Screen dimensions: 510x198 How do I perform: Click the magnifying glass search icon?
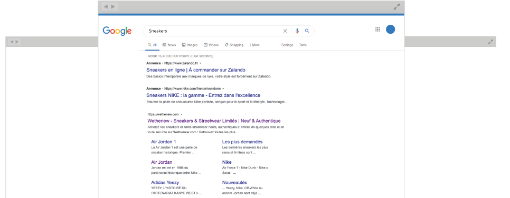[x=307, y=31]
